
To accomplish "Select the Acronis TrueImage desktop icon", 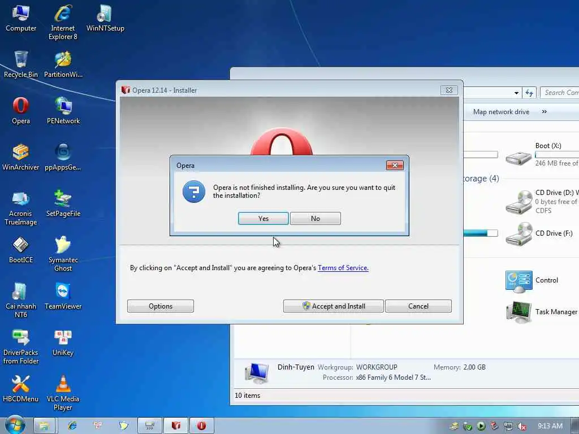I will point(21,207).
